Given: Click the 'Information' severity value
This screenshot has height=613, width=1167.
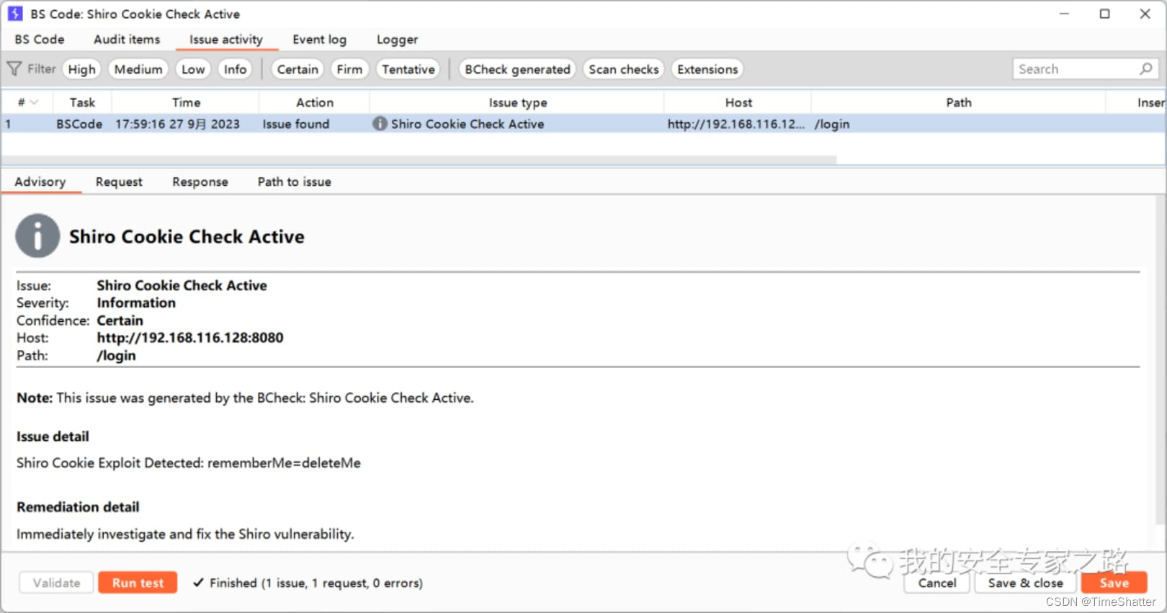Looking at the screenshot, I should pyautogui.click(x=136, y=303).
